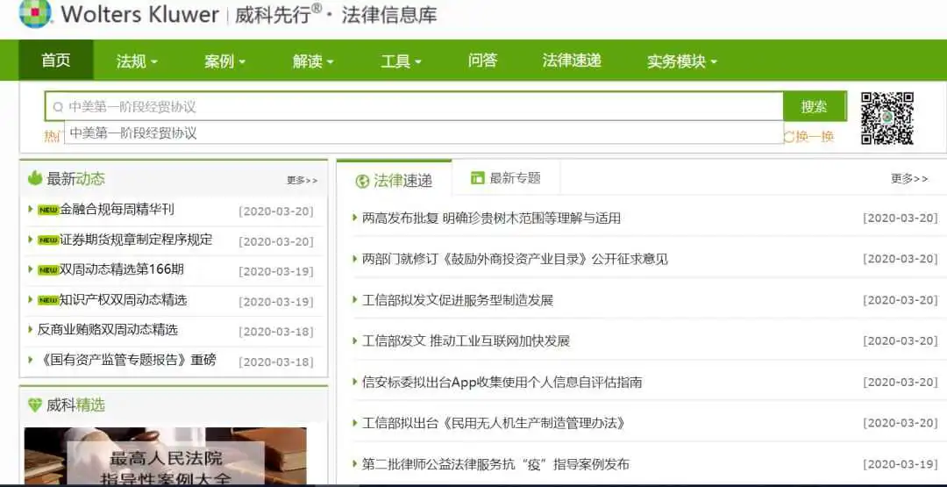Open 金融合规每周精华刊 article
This screenshot has height=487, width=947.
[x=117, y=210]
